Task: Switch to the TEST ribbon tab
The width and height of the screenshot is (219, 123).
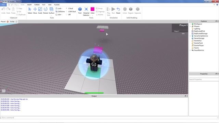Action: click(x=43, y=5)
